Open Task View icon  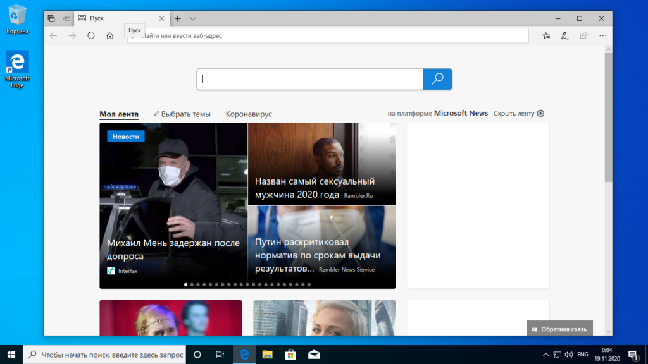click(x=220, y=355)
